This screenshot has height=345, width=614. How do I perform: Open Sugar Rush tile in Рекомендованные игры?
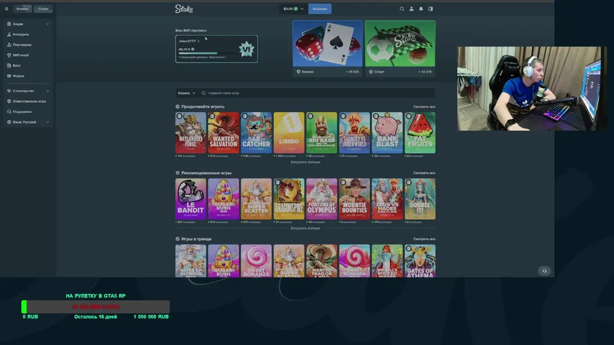pyautogui.click(x=224, y=198)
